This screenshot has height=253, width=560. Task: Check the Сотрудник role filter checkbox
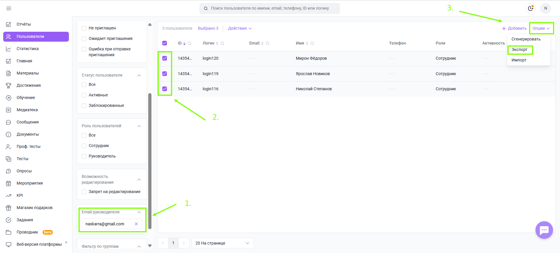coord(84,146)
